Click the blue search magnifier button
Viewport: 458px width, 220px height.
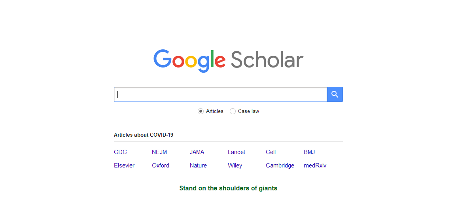335,94
